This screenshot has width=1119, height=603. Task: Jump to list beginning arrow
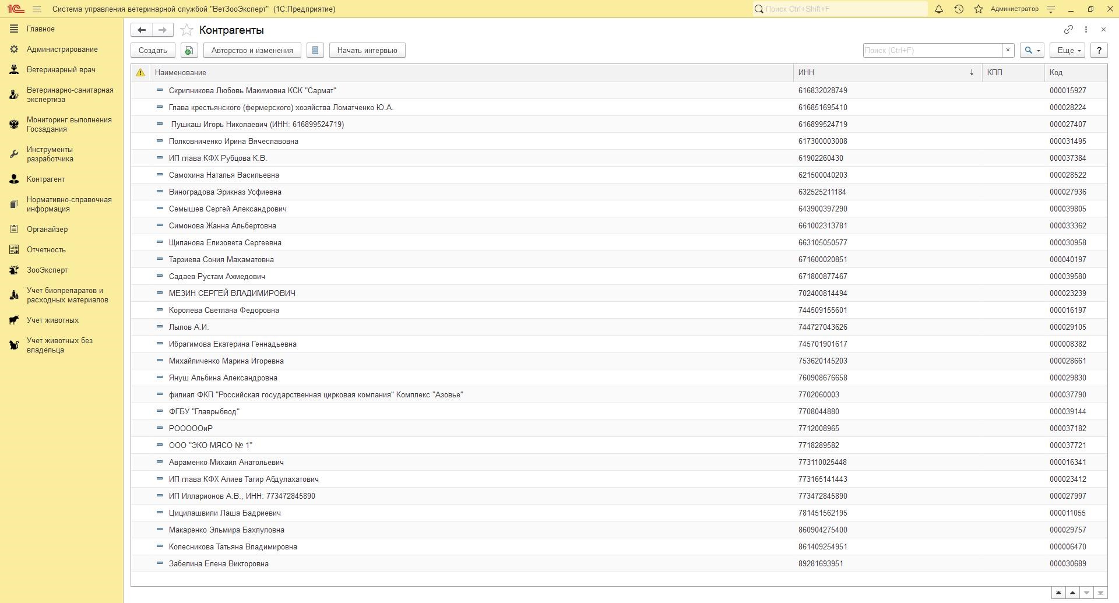tap(1058, 593)
